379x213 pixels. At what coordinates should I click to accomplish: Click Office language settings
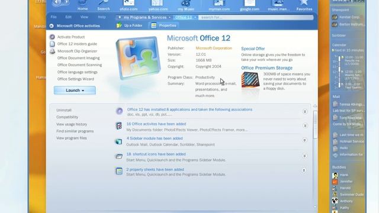click(78, 72)
